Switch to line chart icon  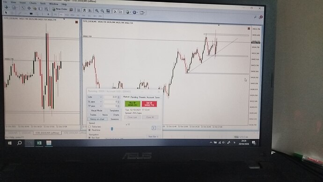click(90, 10)
